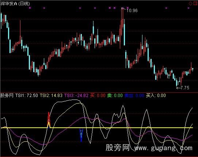
Task: Click first purple info marker after the stock title
Action: coord(30,8)
